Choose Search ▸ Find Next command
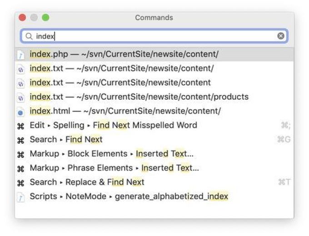 (x=154, y=140)
